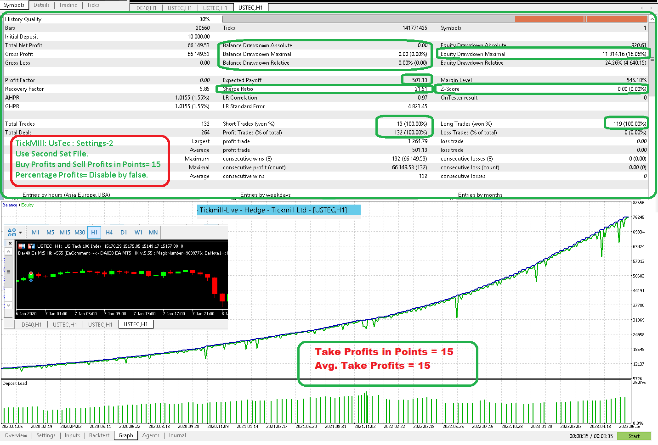Switch chart to the M5 timeframe
Screen dimensions: 658x445
(51, 233)
